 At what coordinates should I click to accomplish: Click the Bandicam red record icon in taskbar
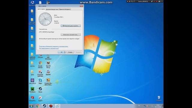(51, 106)
